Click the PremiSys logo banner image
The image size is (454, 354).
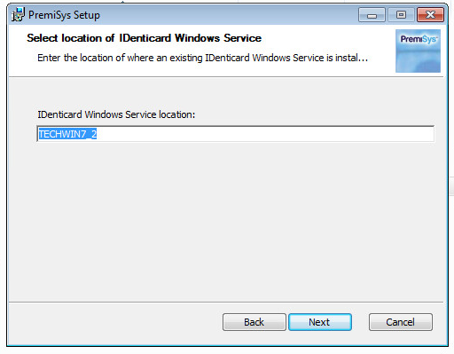coord(418,51)
